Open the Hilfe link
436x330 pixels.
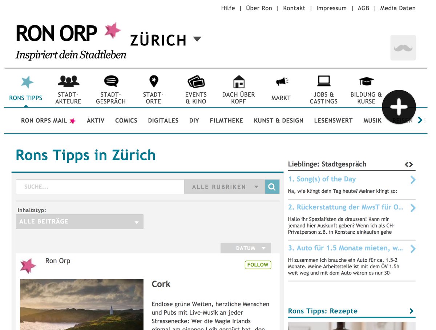pos(228,8)
